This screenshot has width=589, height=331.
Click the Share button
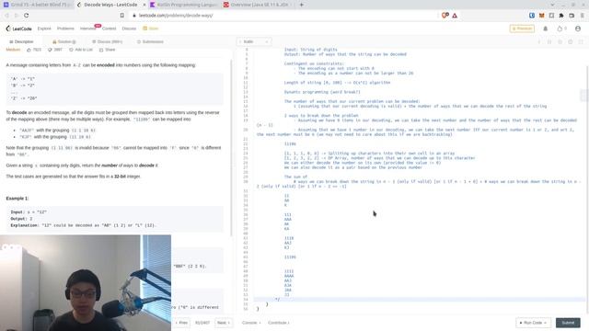click(x=107, y=50)
